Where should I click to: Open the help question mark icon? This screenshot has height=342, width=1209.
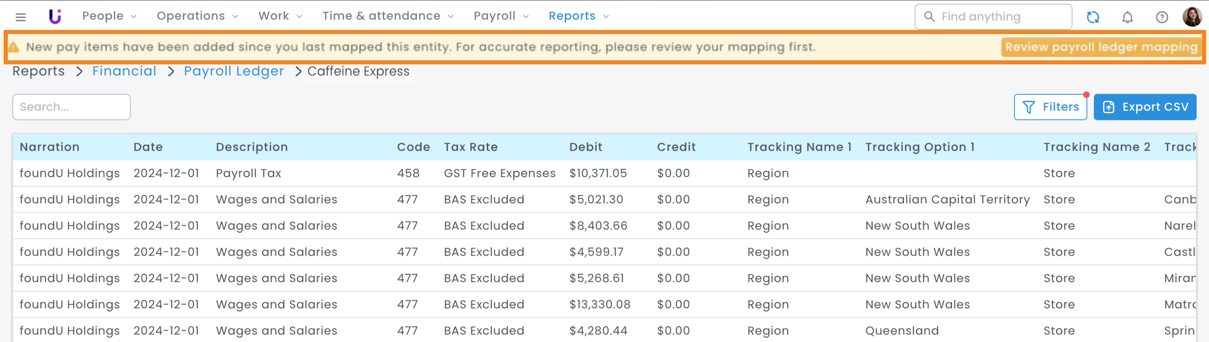pos(1161,17)
